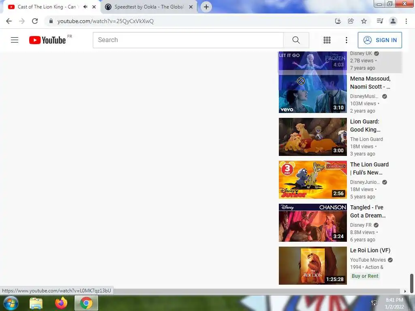The height and width of the screenshot is (311, 415).
Task: Click title 'The Lion Guard | Fuli's New...'
Action: tap(370, 168)
